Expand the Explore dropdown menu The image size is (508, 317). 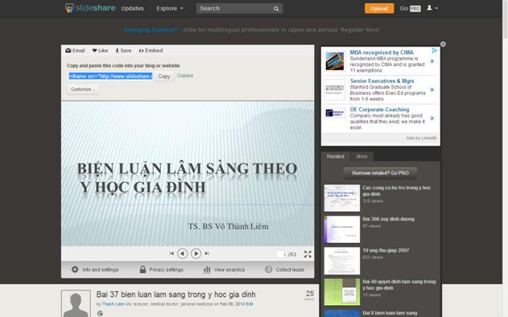coord(170,8)
